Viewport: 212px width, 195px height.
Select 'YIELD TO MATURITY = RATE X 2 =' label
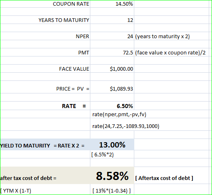(42, 146)
